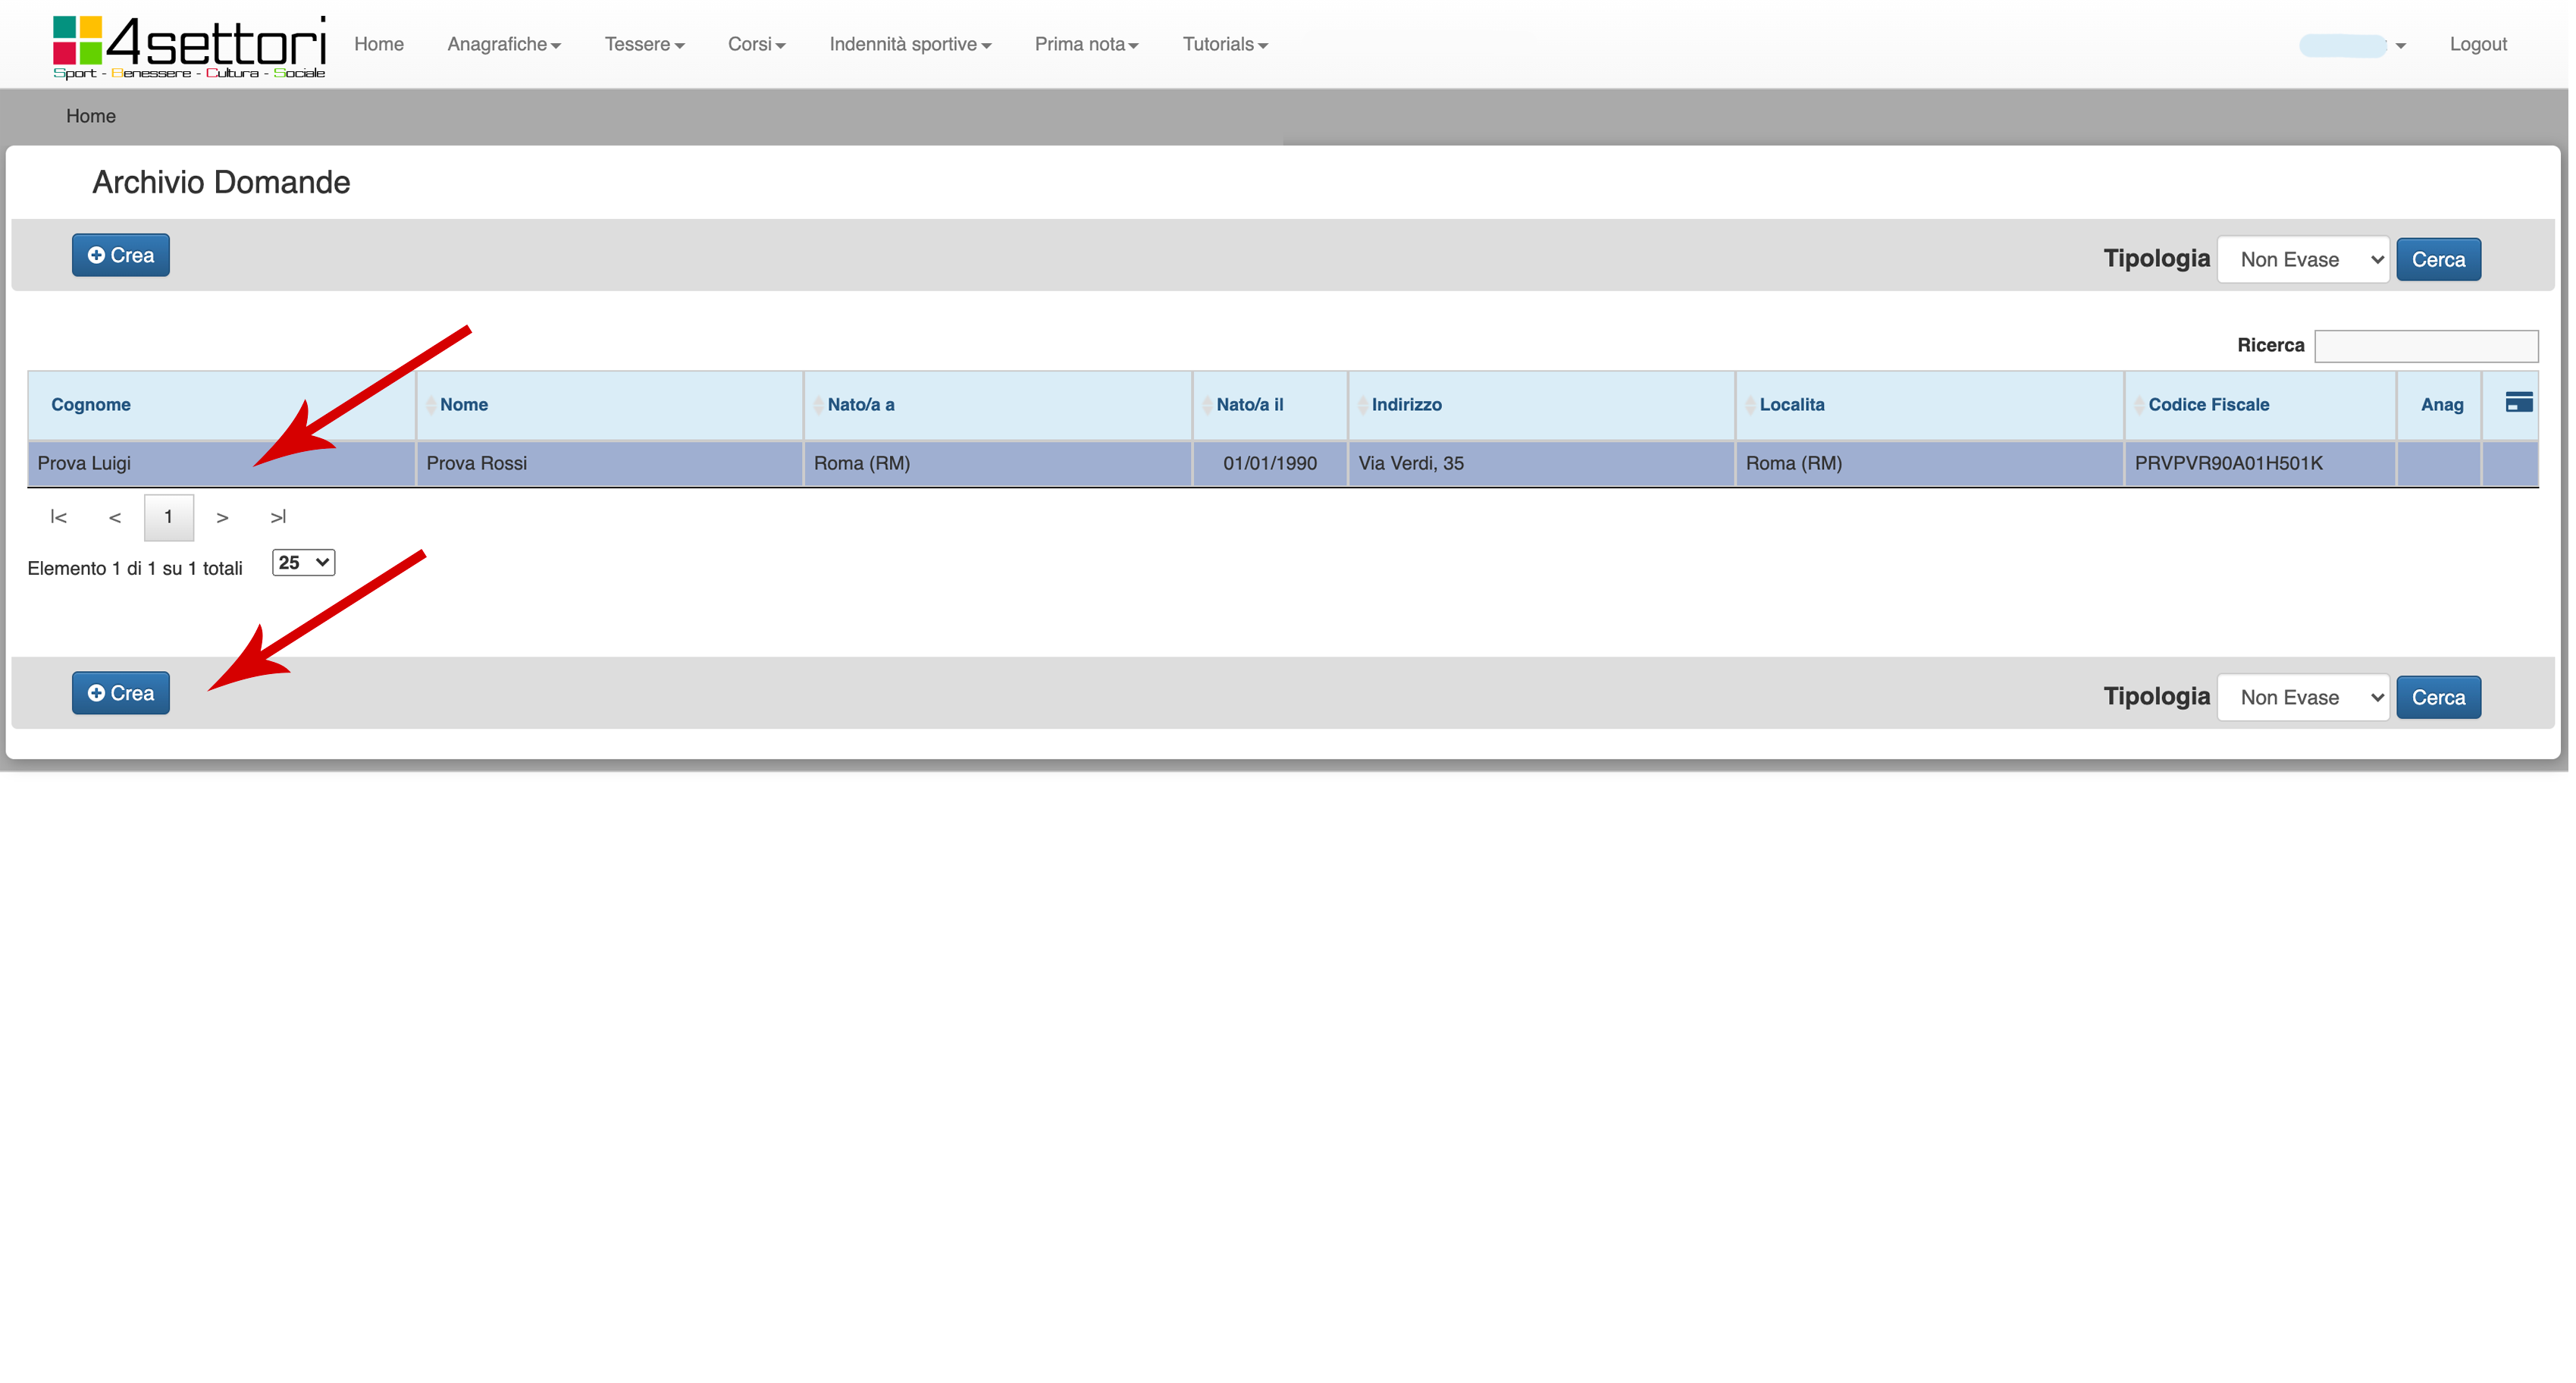Image resolution: width=2576 pixels, height=1383 pixels.
Task: Go to first page of results
Action: tap(58, 517)
